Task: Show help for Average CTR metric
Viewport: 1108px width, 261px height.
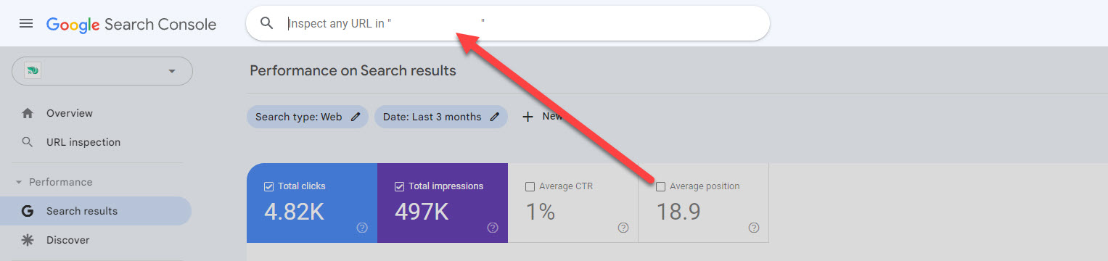Action: [623, 228]
